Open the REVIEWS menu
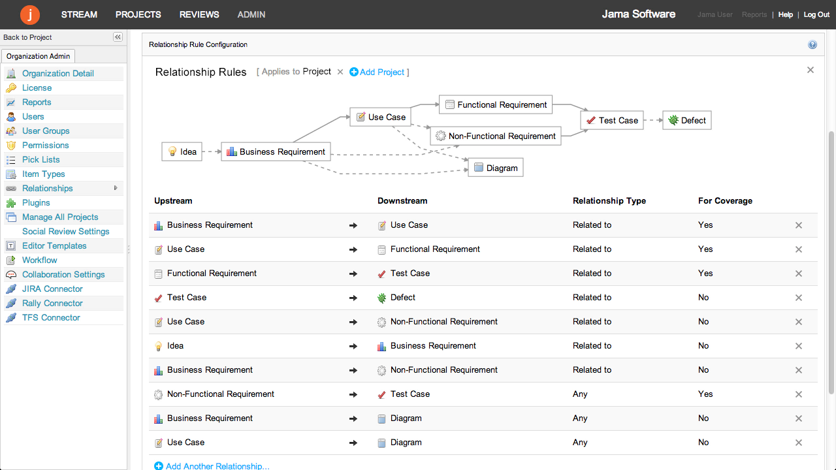The image size is (836, 470). [199, 14]
